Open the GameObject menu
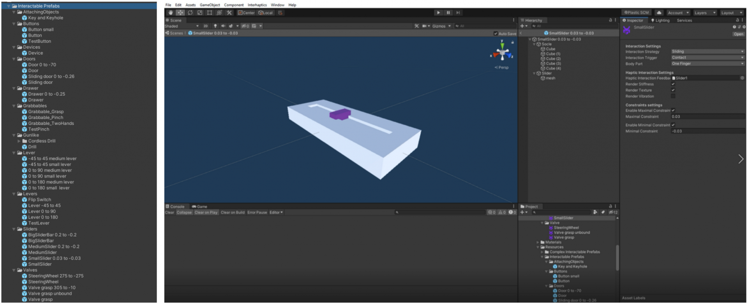Screen dimensions: 748x304 coord(210,5)
